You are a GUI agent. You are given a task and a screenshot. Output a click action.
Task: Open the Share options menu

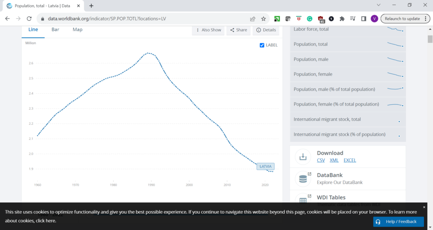(x=239, y=30)
